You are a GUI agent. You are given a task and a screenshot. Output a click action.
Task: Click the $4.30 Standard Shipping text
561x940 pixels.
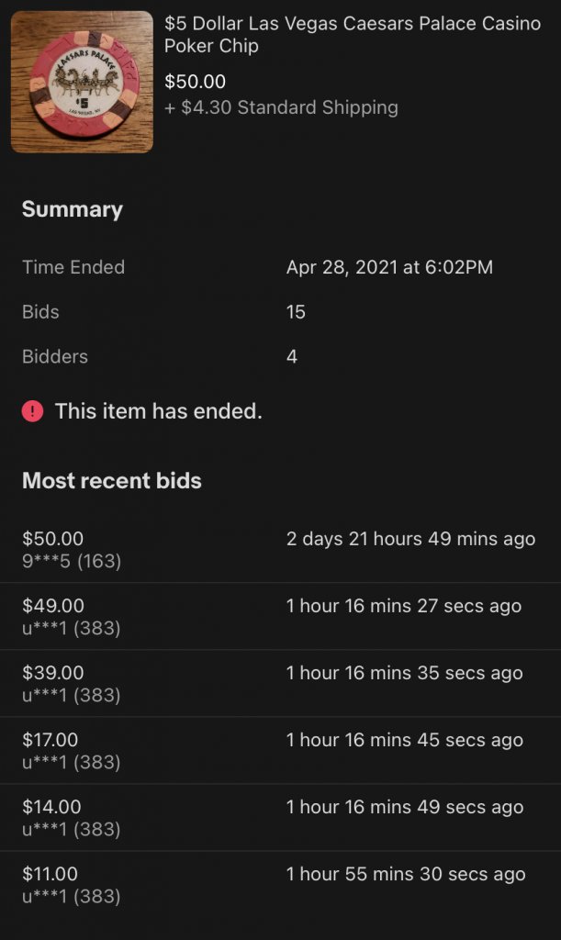[x=281, y=107]
